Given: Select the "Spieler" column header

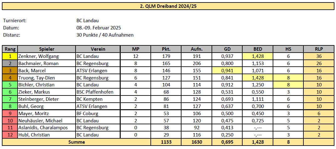Looking at the screenshot, I should [47, 49].
